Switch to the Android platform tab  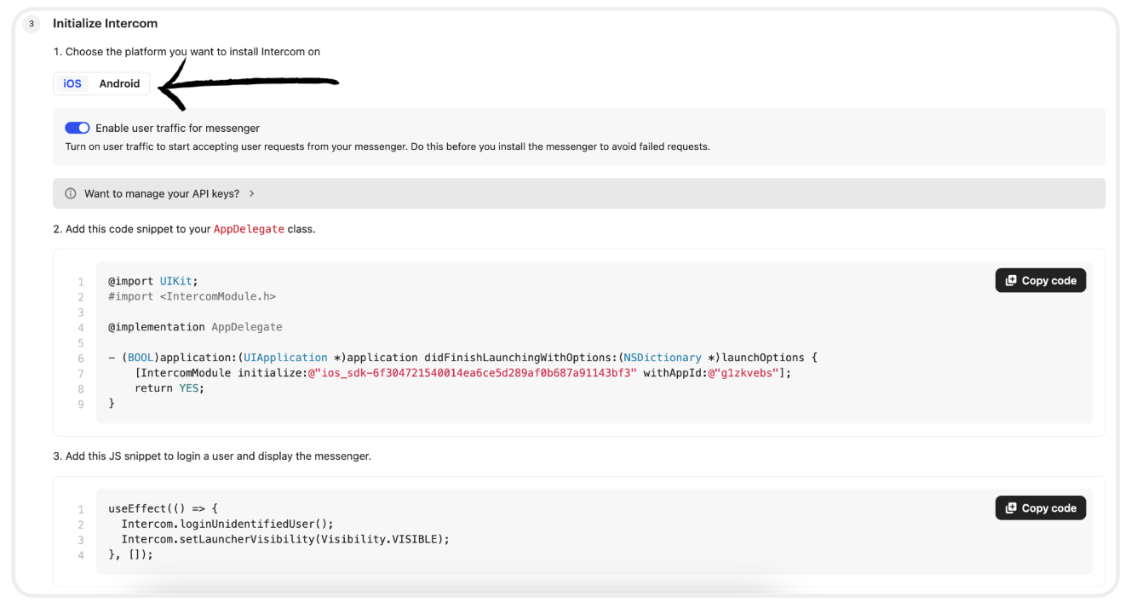[119, 83]
